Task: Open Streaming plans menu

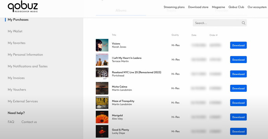Action: coord(174,7)
